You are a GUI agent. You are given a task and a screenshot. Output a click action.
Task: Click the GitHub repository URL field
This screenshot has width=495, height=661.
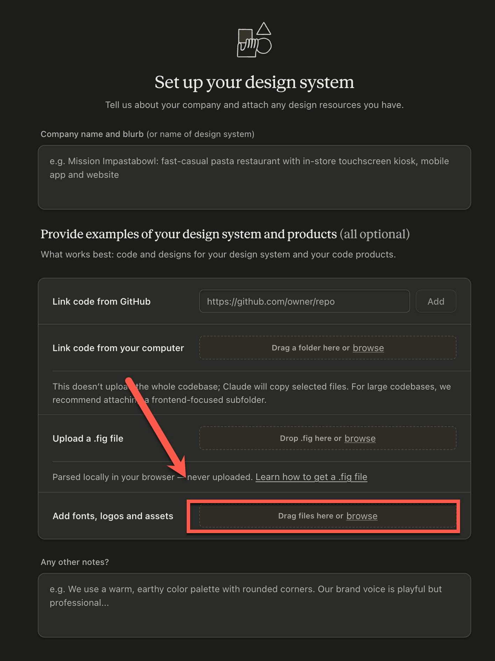pyautogui.click(x=304, y=301)
